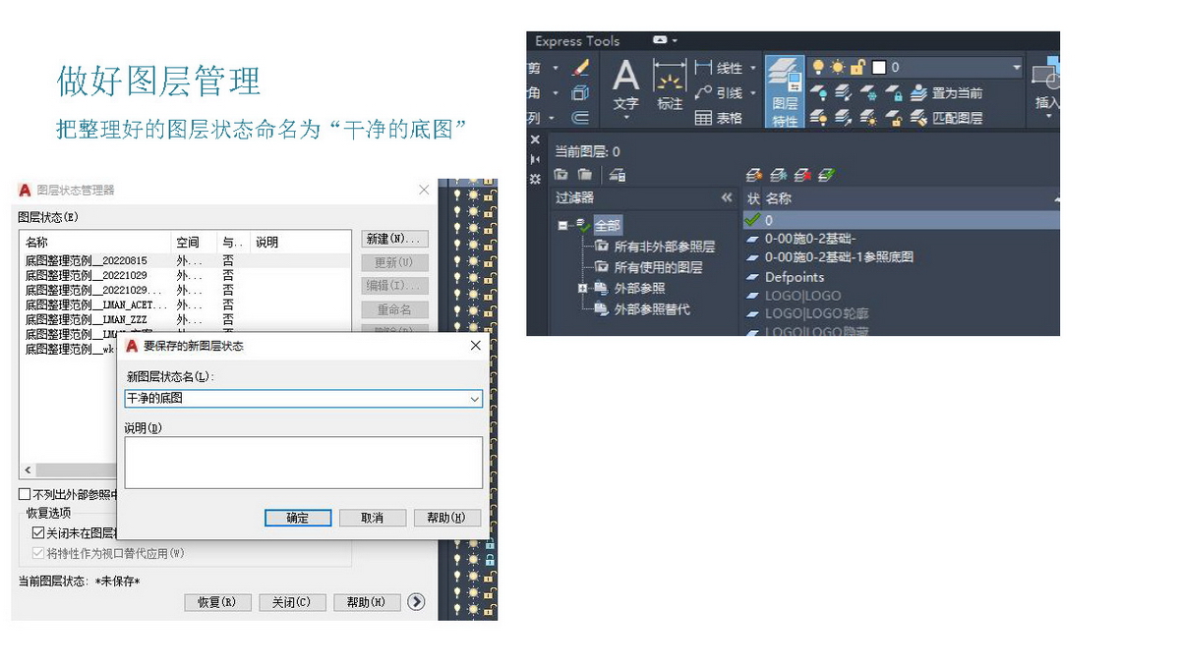The image size is (1180, 663).
Task: Click the Set Current icon with green check
Action: [827, 175]
